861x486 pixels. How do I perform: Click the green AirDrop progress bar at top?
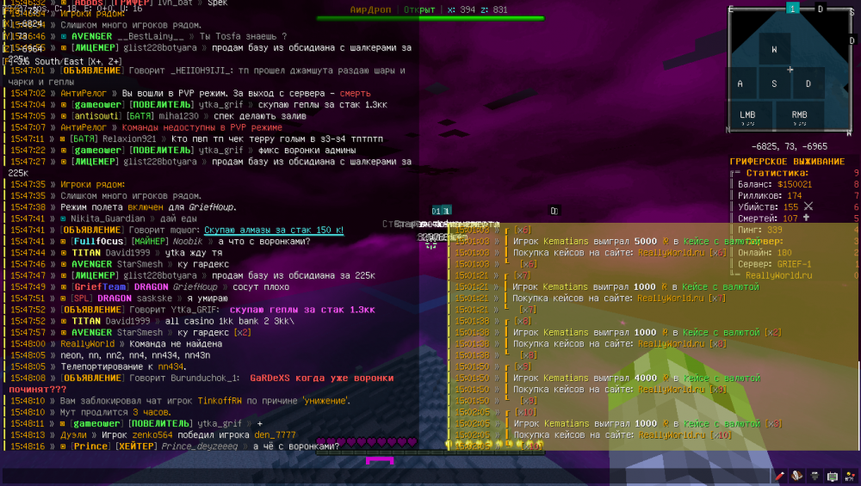click(x=430, y=19)
